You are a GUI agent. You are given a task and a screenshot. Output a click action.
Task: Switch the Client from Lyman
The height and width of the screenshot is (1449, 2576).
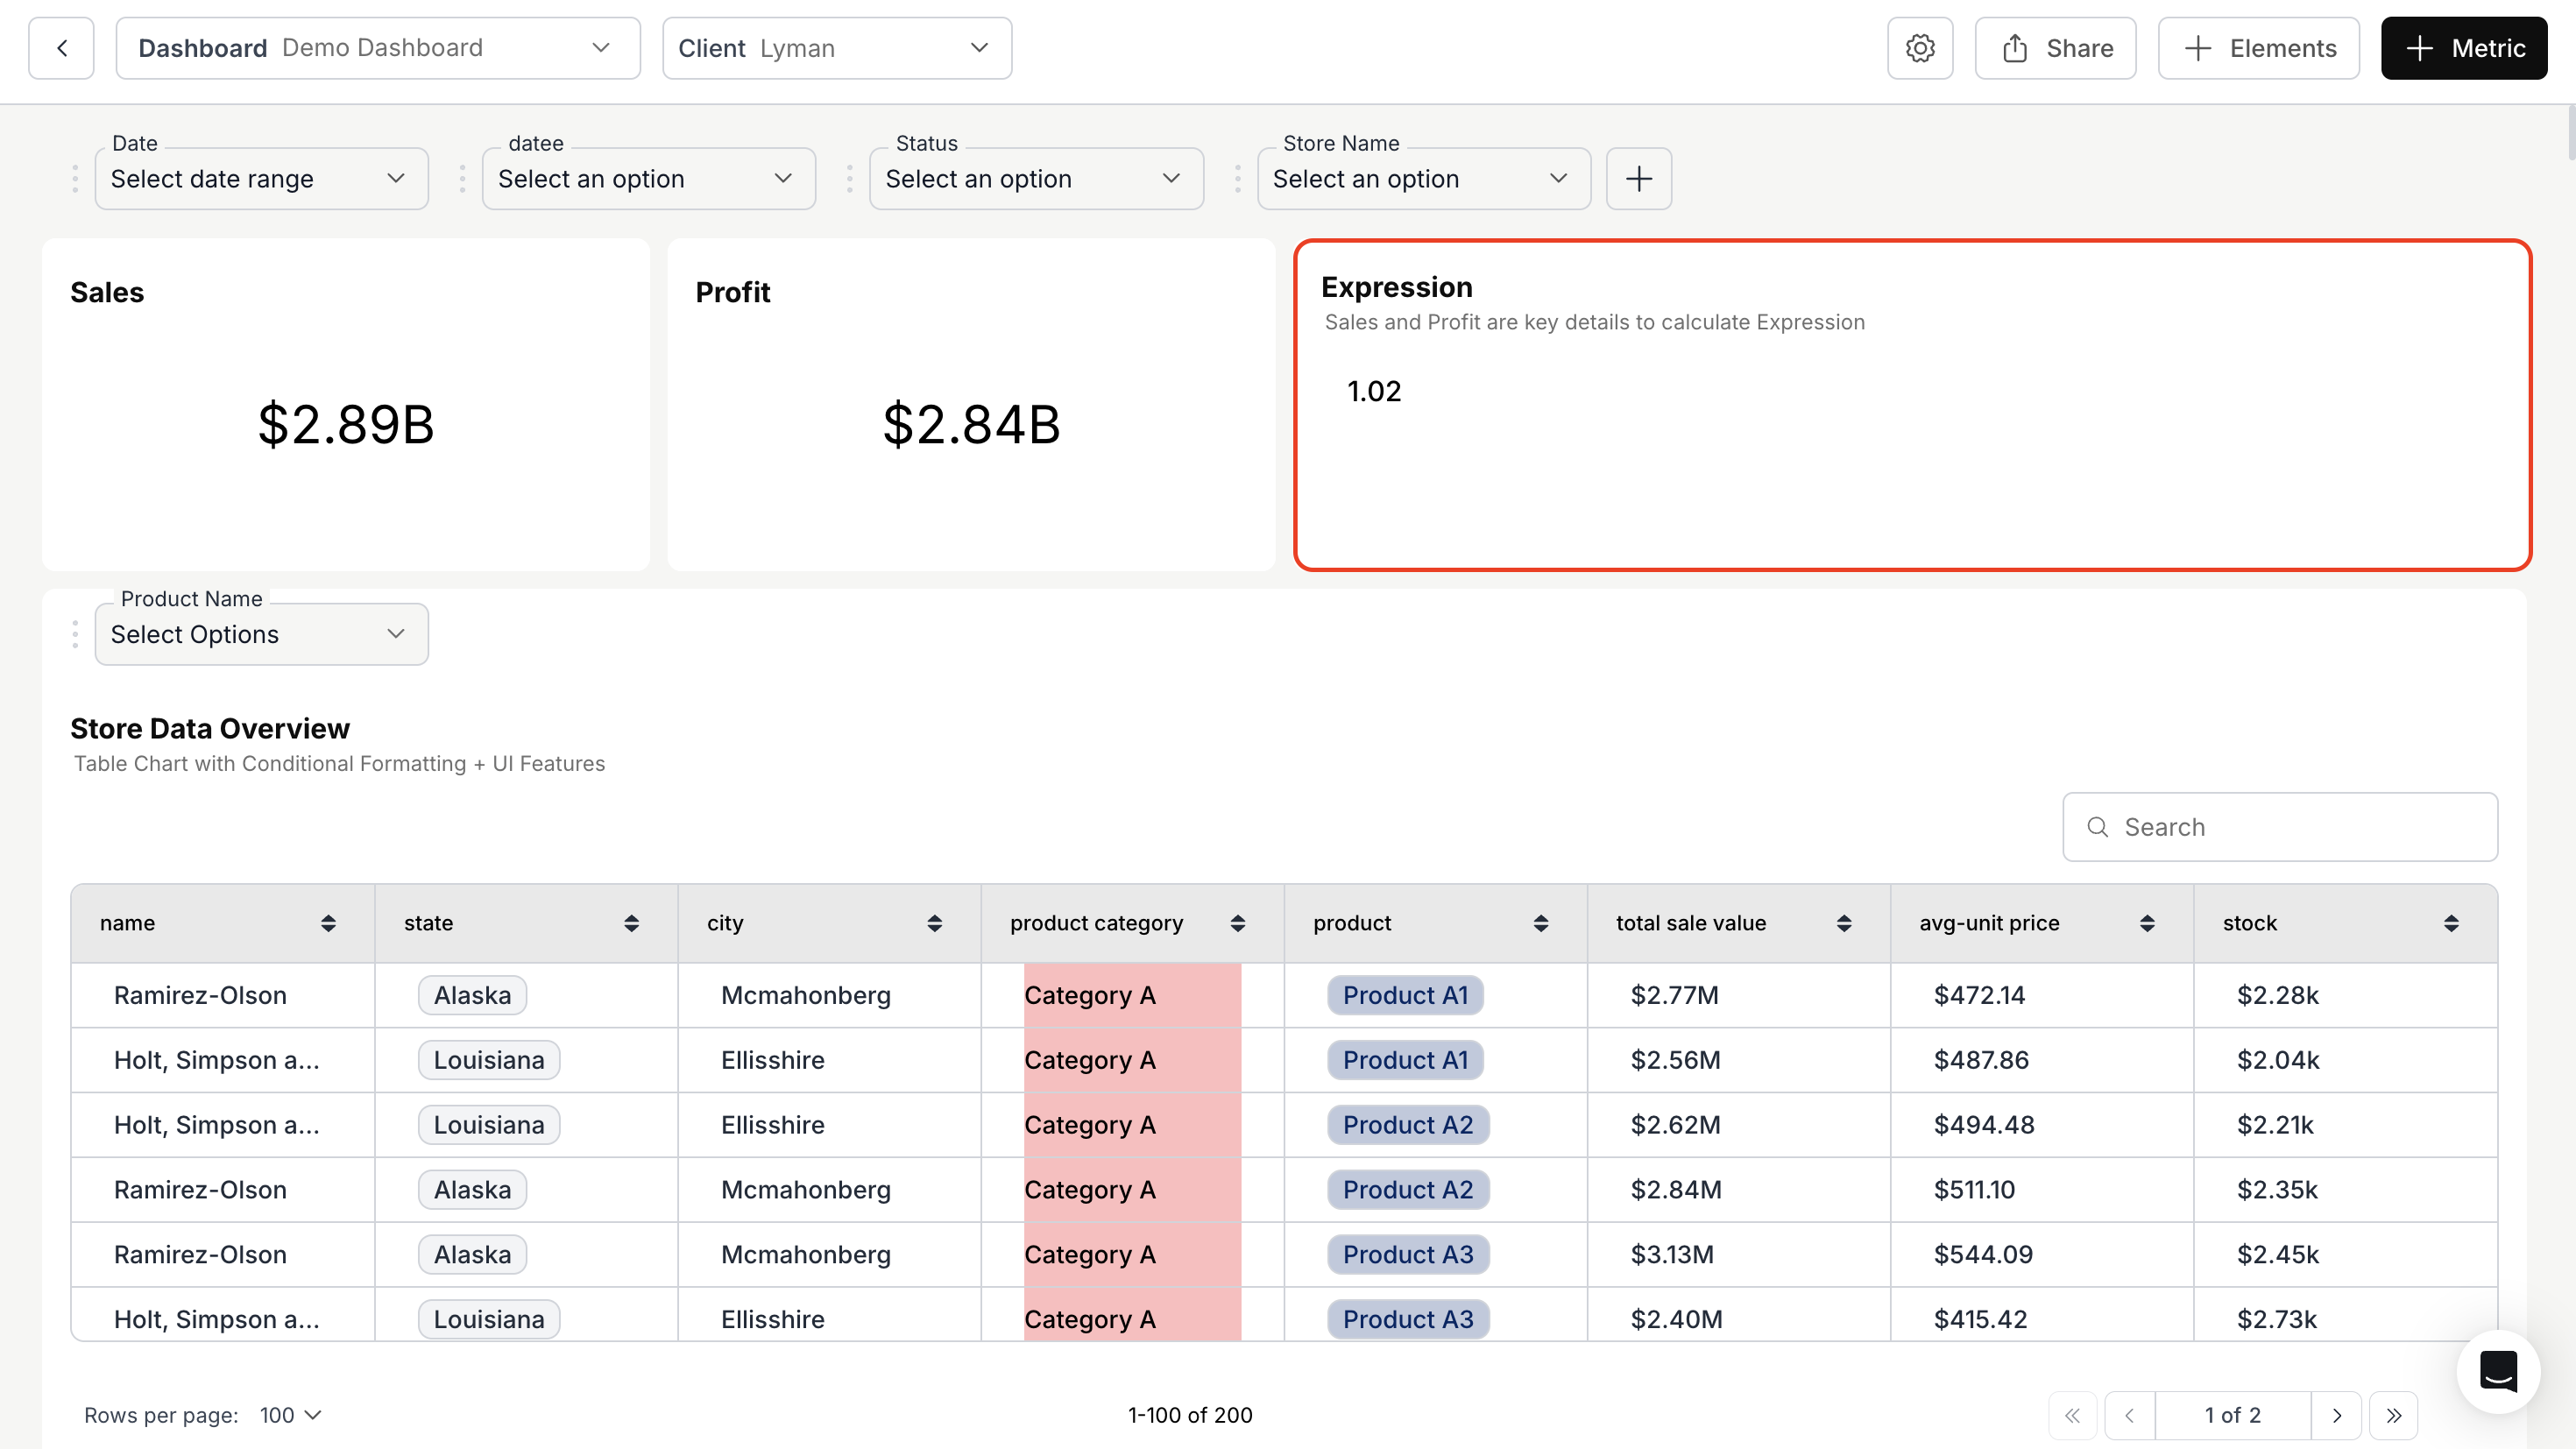(837, 47)
